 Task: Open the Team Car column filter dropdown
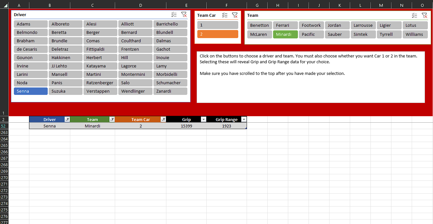(x=163, y=119)
